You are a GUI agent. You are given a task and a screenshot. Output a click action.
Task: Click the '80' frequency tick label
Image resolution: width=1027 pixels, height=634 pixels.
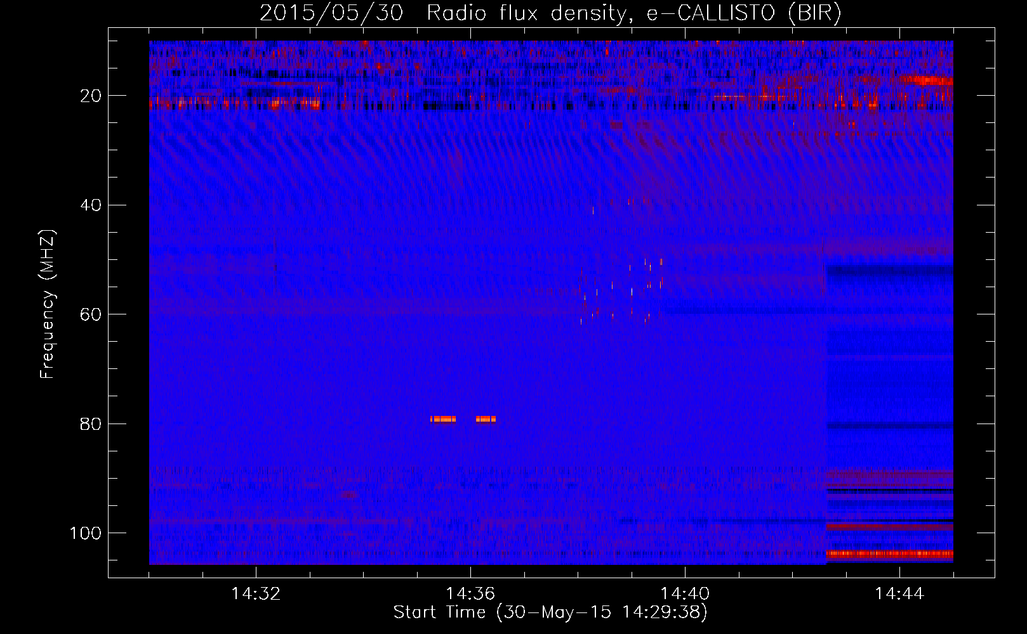click(91, 424)
